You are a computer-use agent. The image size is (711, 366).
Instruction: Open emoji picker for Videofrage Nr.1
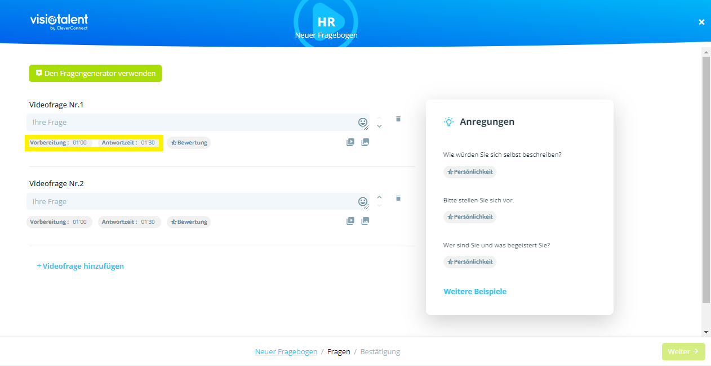click(363, 122)
